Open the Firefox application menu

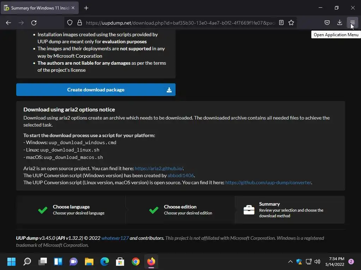[x=352, y=22]
